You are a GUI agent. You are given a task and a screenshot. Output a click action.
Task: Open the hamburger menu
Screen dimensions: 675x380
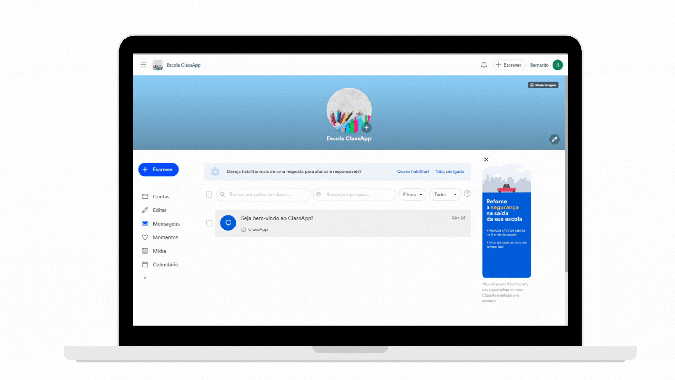pyautogui.click(x=143, y=65)
